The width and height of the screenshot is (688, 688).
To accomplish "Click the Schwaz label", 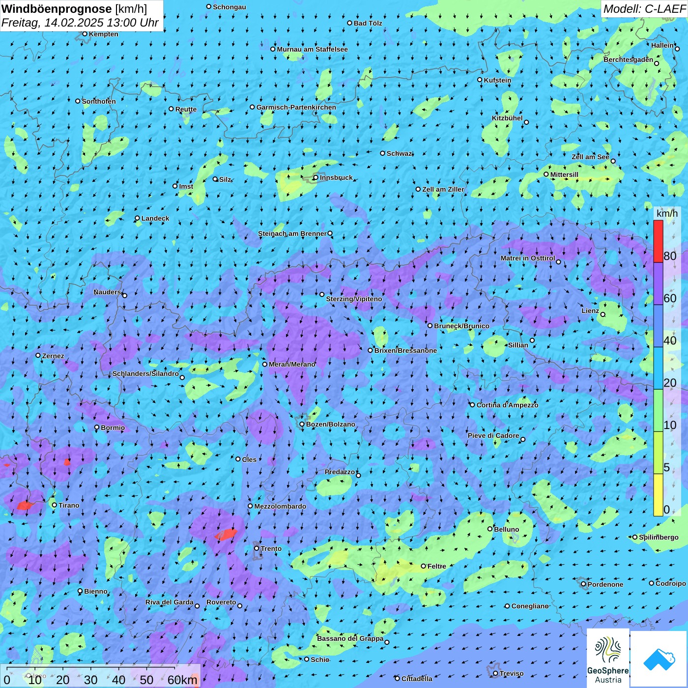I will 400,153.
